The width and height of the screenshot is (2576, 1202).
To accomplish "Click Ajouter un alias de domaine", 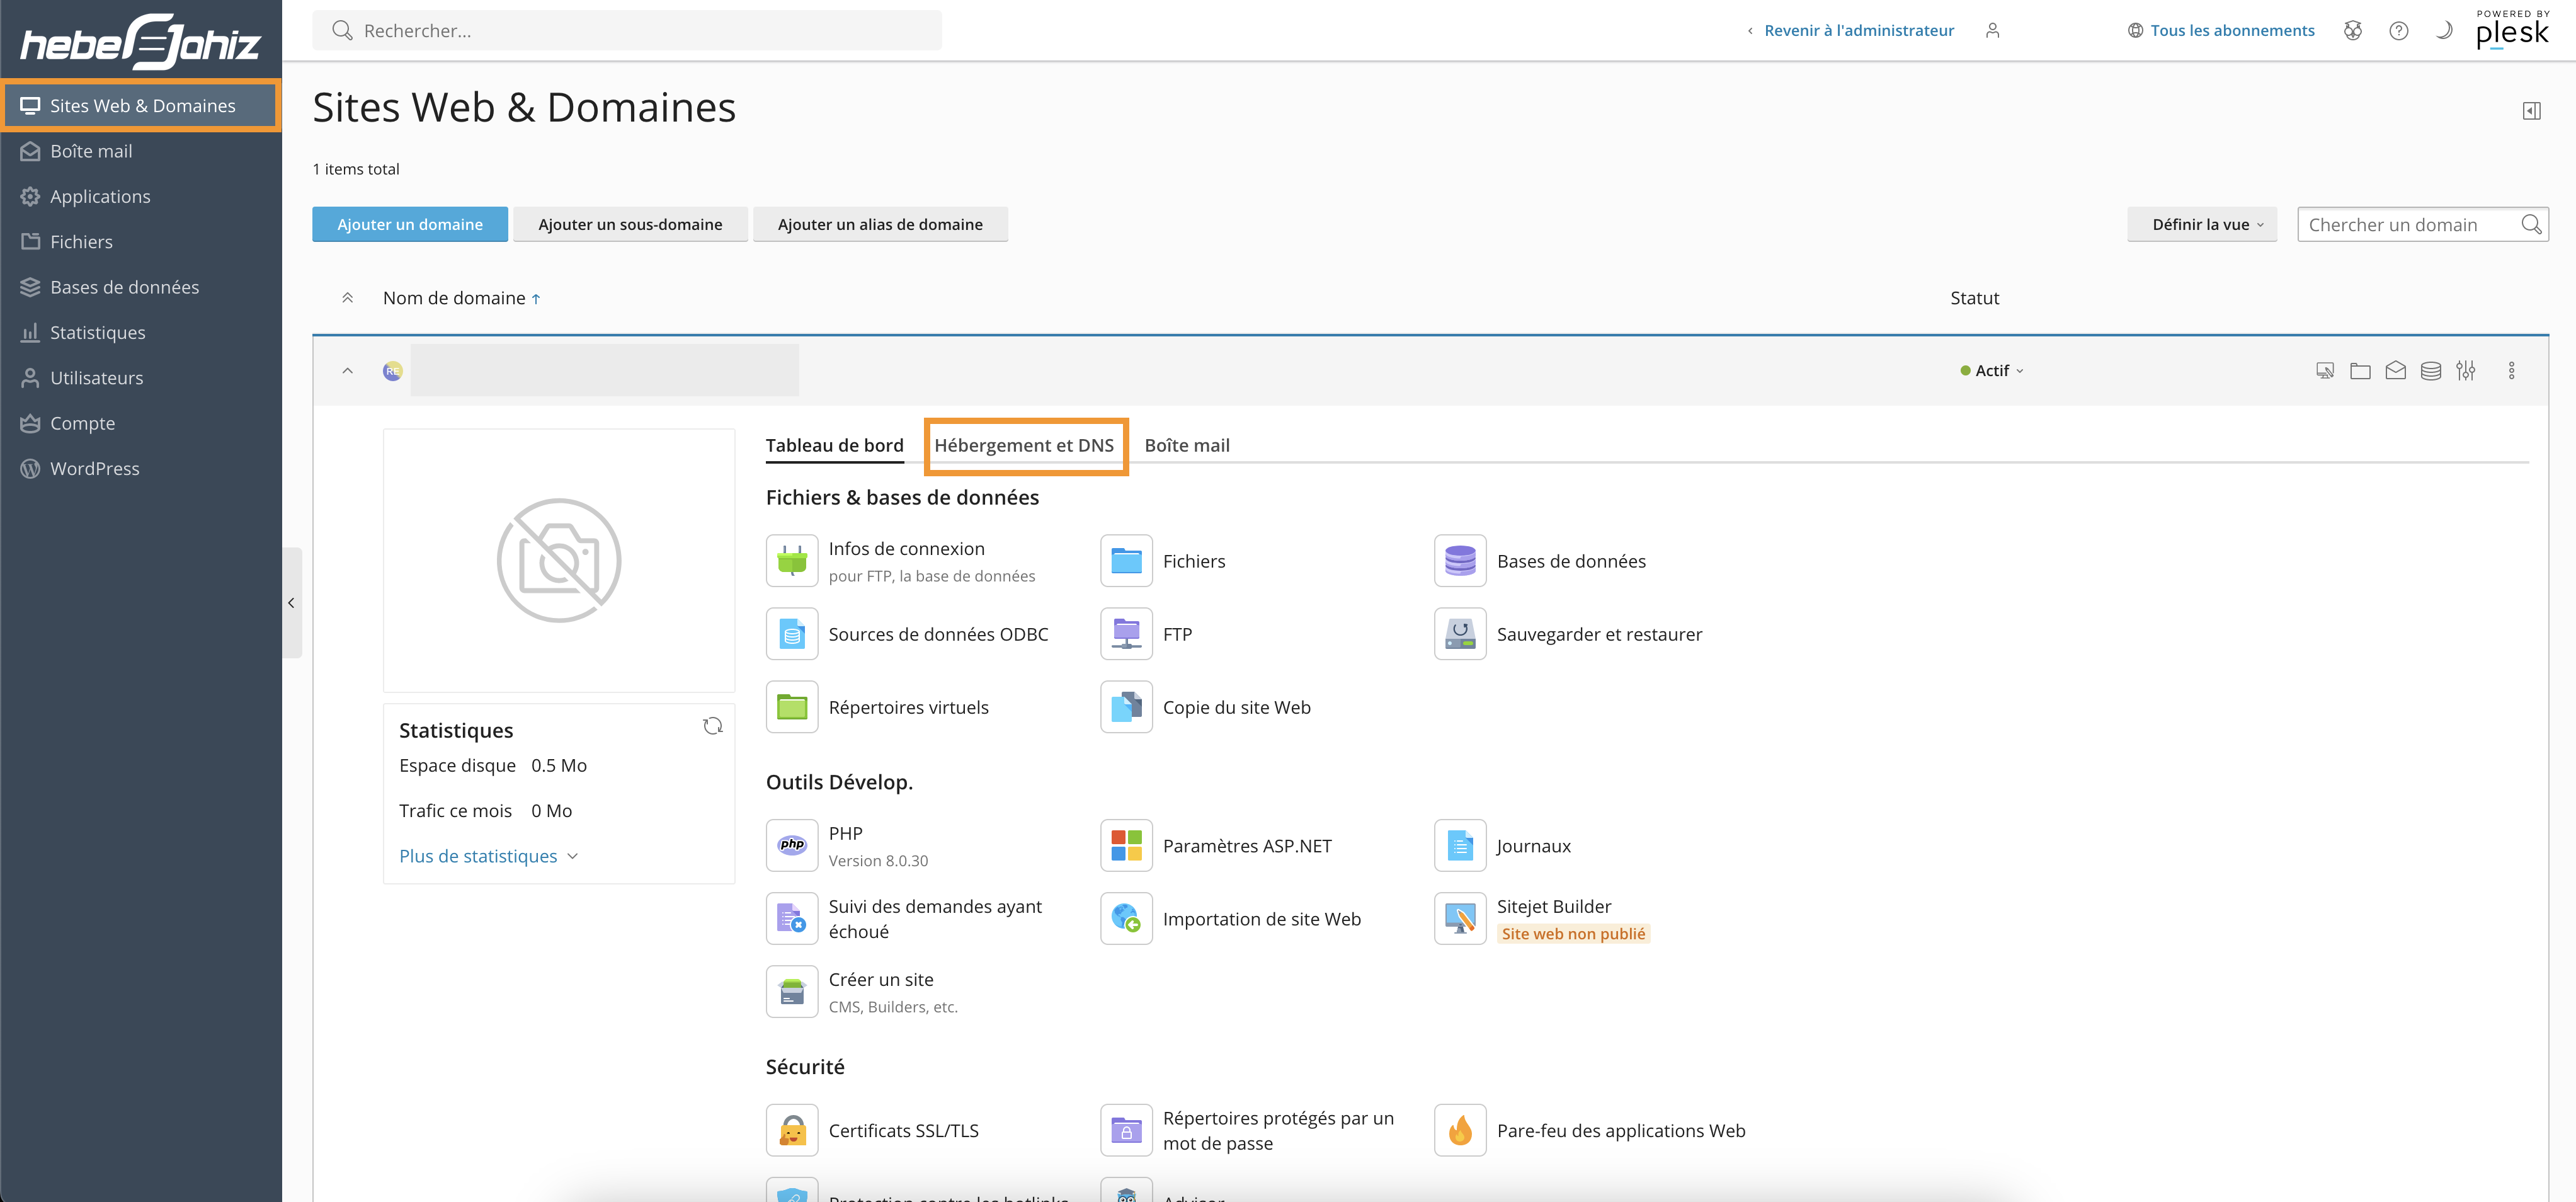I will tap(880, 225).
